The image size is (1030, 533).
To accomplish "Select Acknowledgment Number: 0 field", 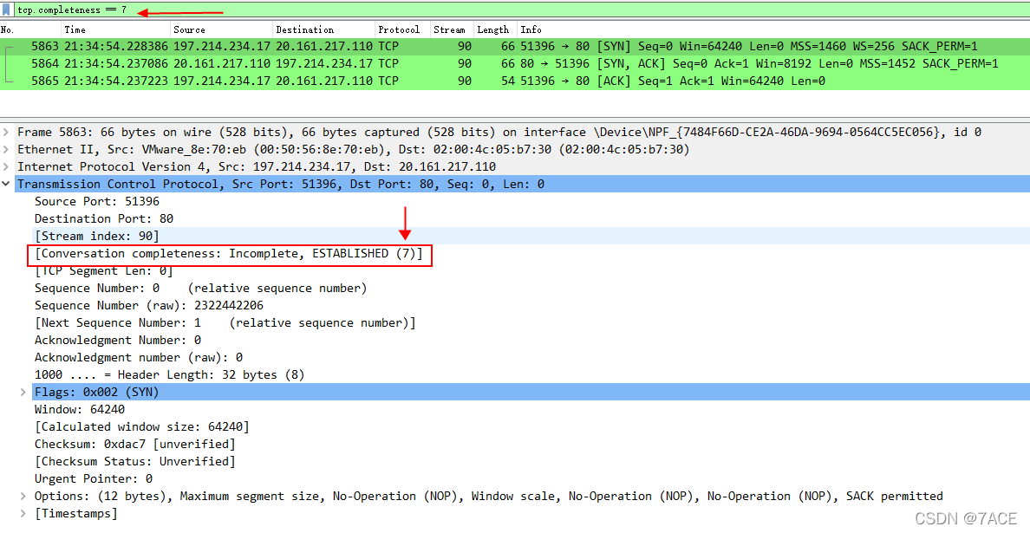I will pyautogui.click(x=118, y=340).
